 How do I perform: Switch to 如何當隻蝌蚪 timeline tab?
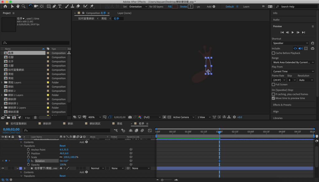coord(18,124)
